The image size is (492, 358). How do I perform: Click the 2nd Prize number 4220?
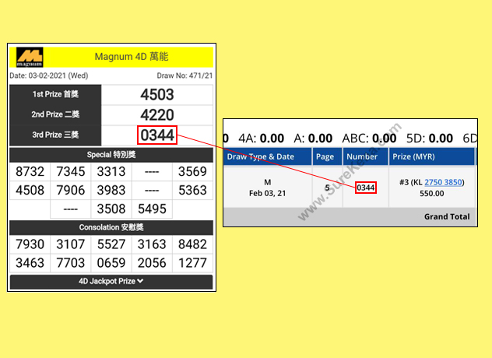[x=156, y=115]
